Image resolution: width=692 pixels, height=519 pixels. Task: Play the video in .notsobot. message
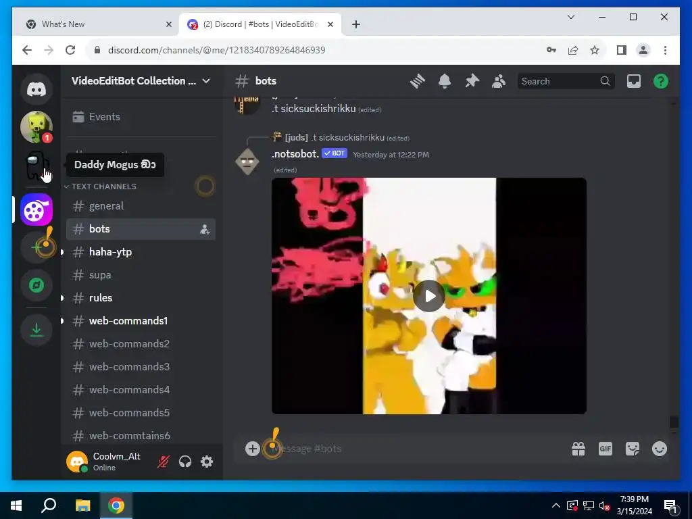[429, 296]
